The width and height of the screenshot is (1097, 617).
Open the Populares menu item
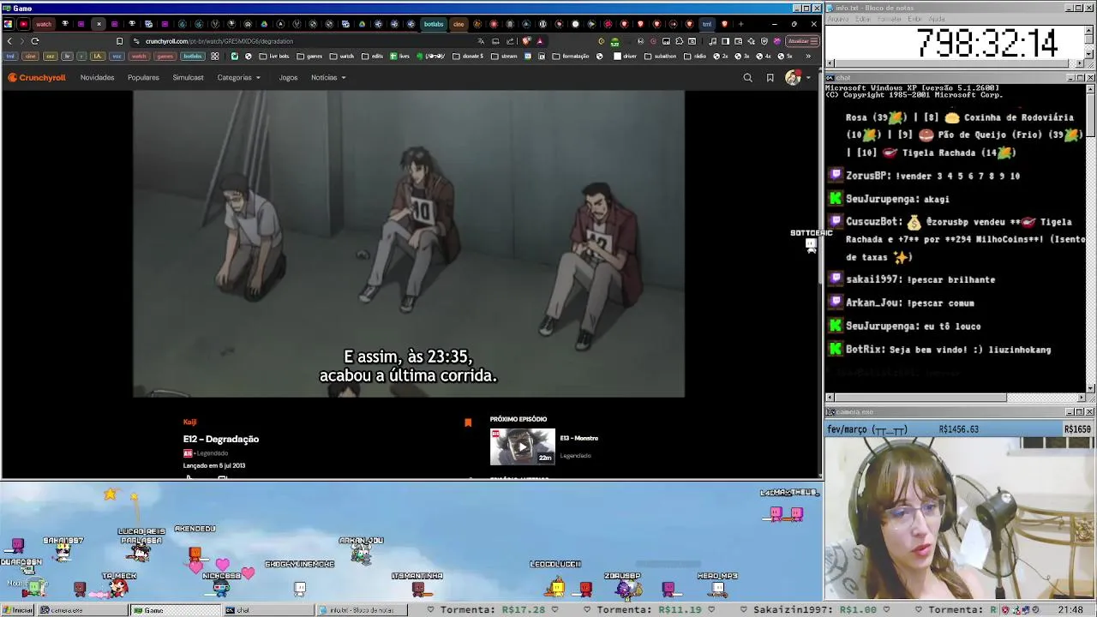143,78
